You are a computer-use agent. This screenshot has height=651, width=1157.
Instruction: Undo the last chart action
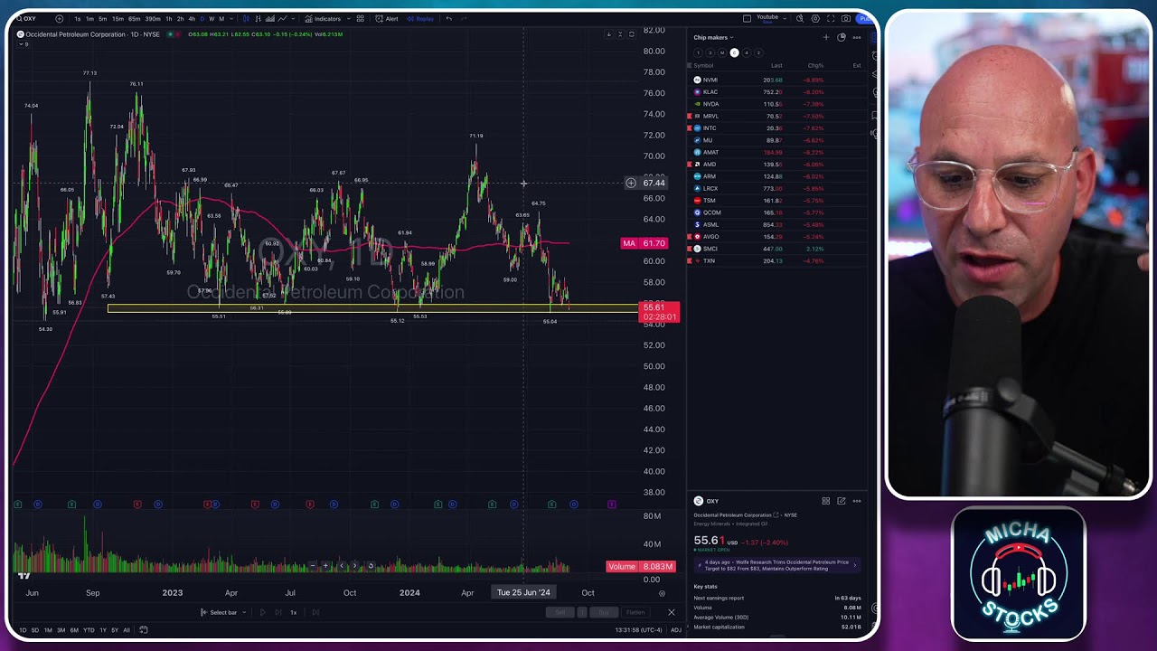click(449, 18)
